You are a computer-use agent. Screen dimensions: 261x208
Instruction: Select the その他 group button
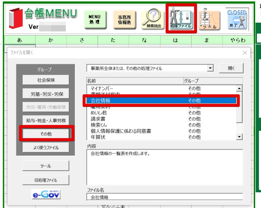(x=46, y=134)
